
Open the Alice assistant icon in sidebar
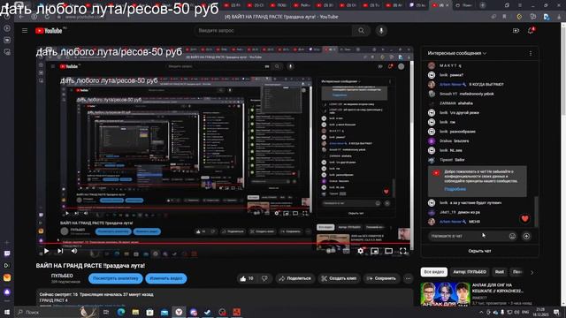(x=7, y=291)
